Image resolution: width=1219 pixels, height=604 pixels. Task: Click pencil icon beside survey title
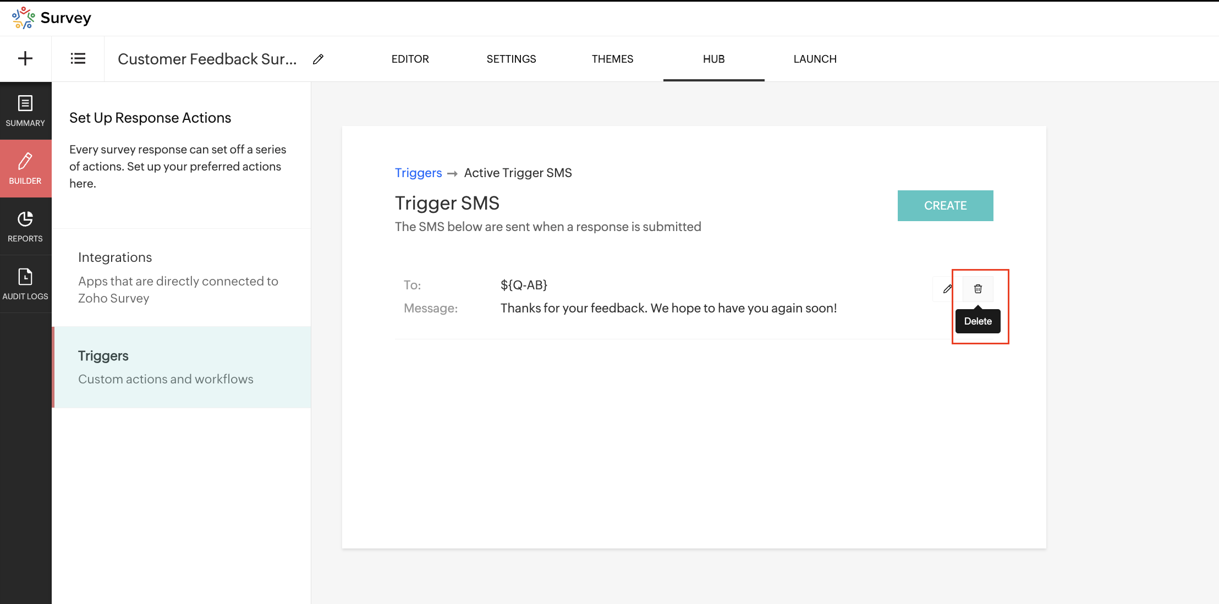pos(318,59)
